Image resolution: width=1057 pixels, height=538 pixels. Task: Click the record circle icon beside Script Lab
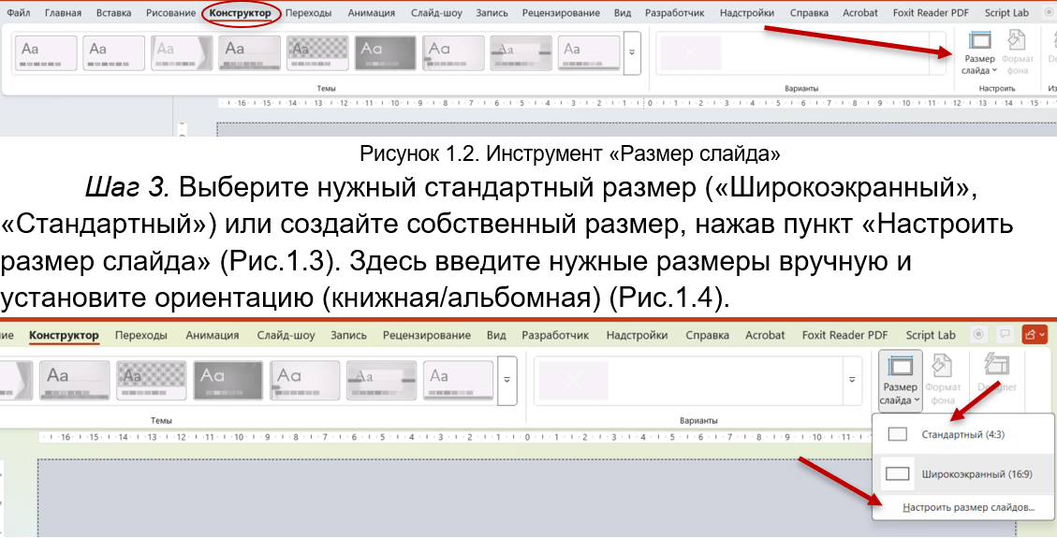pos(979,335)
